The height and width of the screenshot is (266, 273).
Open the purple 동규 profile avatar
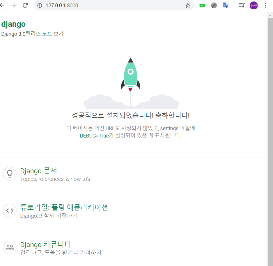253,6
